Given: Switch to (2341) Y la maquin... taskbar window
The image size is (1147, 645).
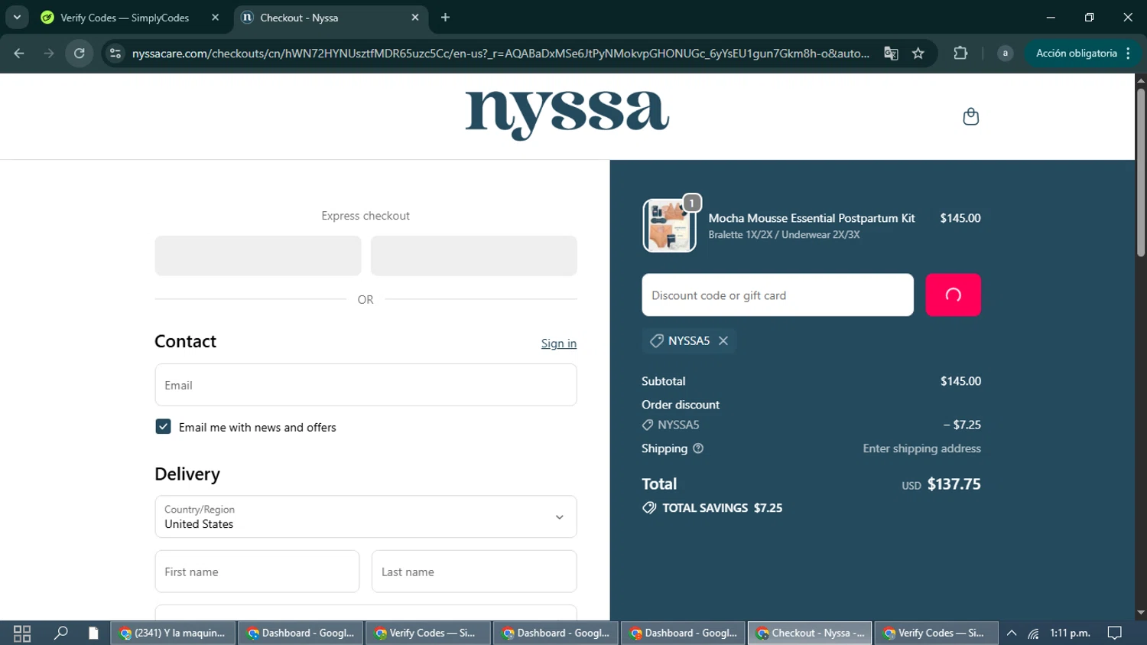Looking at the screenshot, I should click(174, 633).
